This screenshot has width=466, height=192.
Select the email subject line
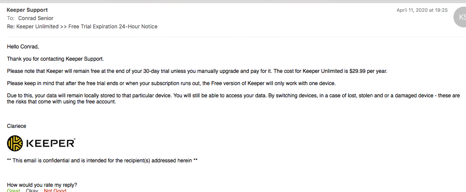[x=82, y=27]
